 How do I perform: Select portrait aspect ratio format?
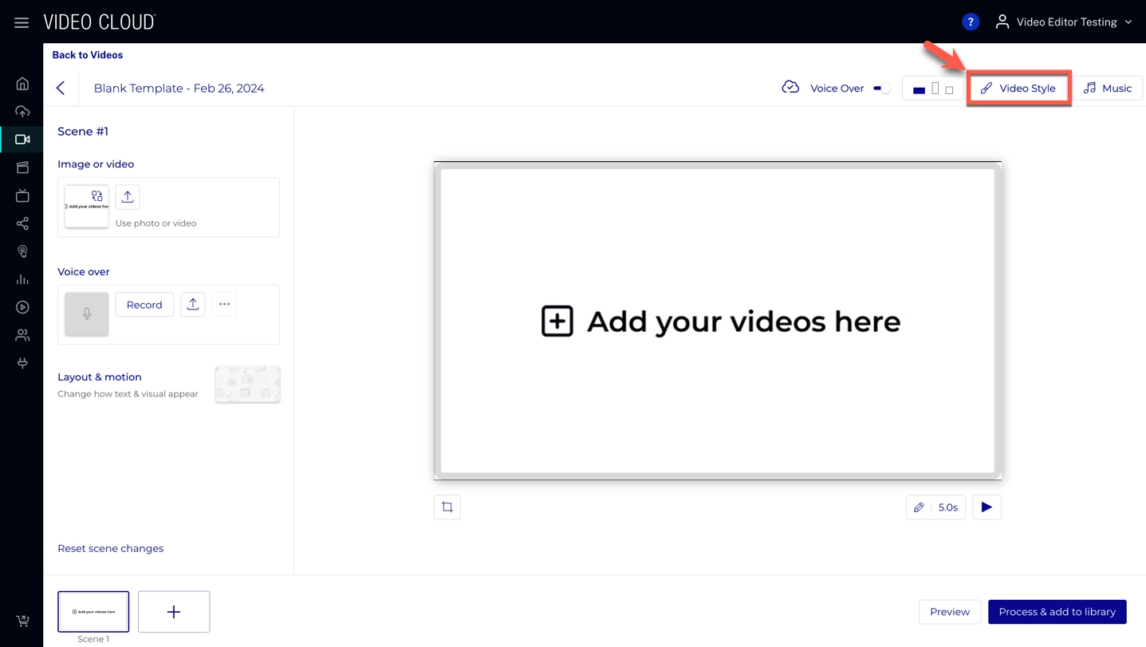[x=935, y=89]
